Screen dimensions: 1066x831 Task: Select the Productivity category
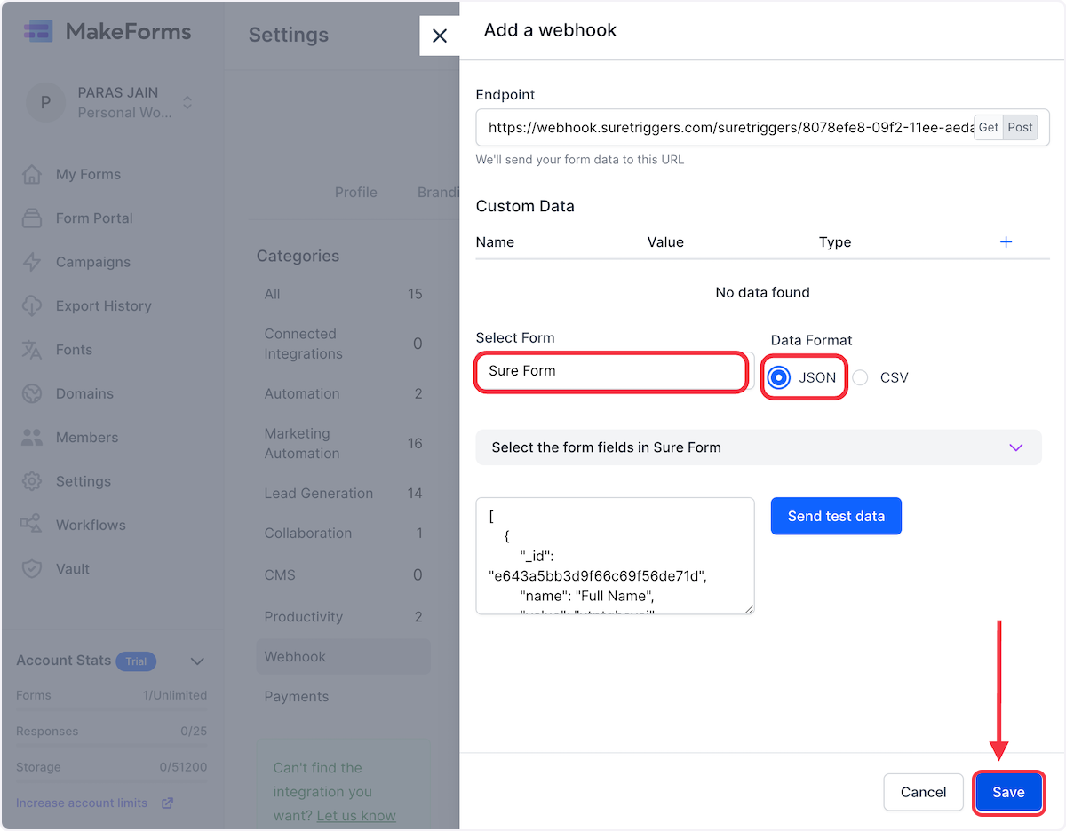[343, 616]
